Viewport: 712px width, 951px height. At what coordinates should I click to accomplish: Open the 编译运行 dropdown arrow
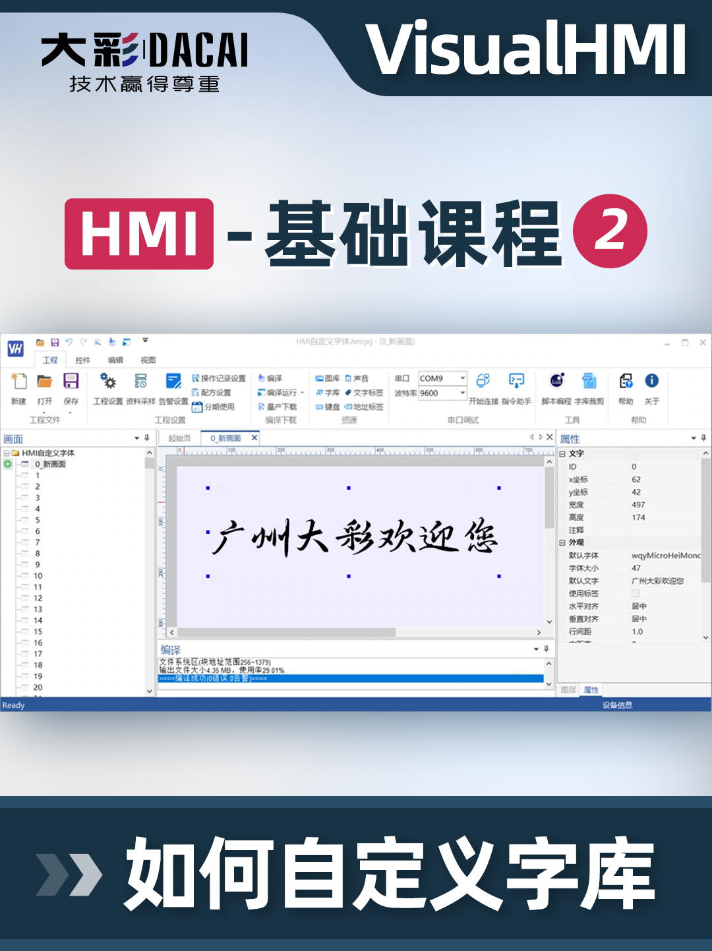click(303, 393)
